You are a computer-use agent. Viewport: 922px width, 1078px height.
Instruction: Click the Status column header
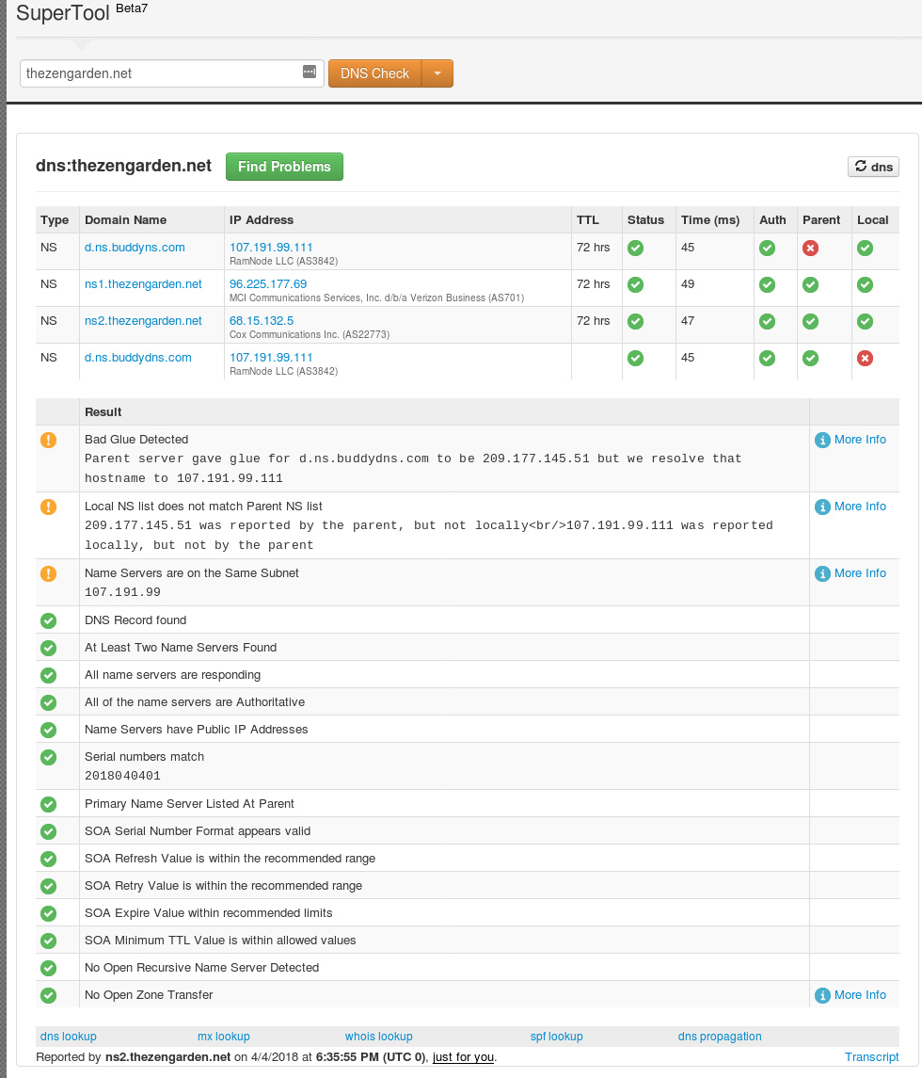(x=645, y=220)
